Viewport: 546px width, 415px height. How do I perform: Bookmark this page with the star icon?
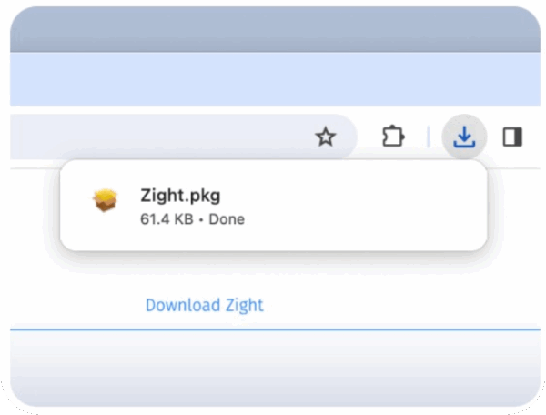pos(325,137)
